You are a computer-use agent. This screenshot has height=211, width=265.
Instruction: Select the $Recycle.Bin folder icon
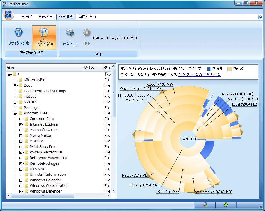(21, 80)
